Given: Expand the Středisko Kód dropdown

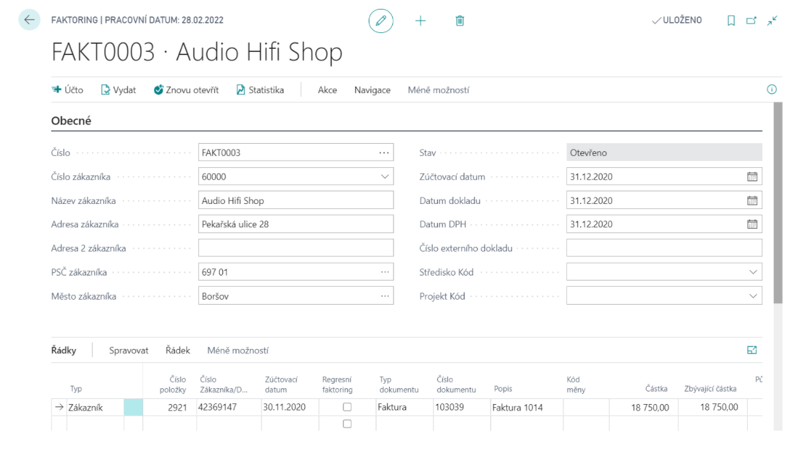Looking at the screenshot, I should [x=753, y=272].
